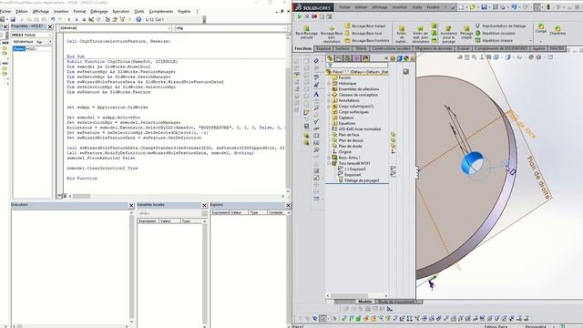Image resolution: width=583 pixels, height=328 pixels.
Task: Select Répétition linéaire tool
Action: tap(494, 40)
